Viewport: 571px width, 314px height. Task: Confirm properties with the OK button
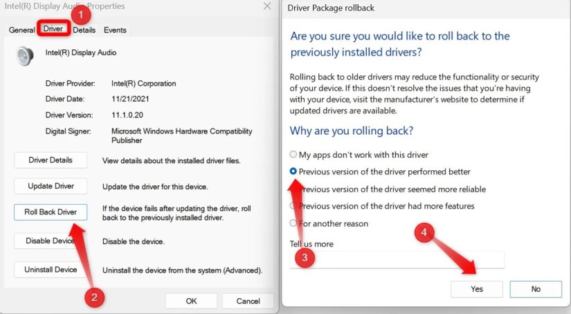(x=191, y=301)
